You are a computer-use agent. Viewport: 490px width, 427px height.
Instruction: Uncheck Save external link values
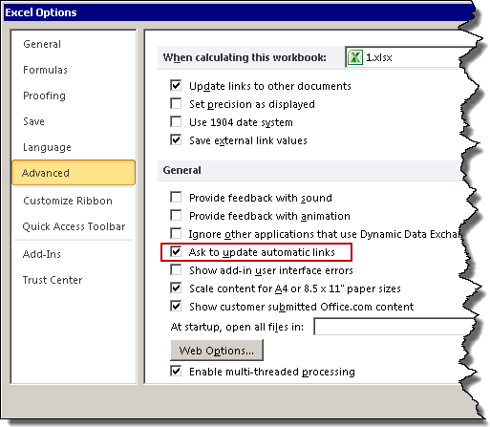176,139
